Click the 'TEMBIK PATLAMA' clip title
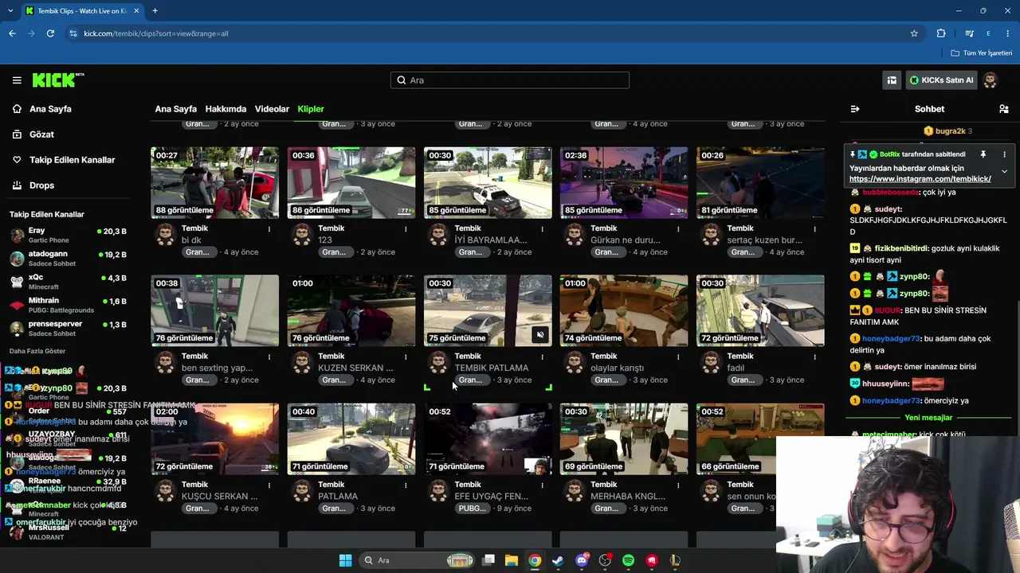The height and width of the screenshot is (573, 1020). point(492,368)
